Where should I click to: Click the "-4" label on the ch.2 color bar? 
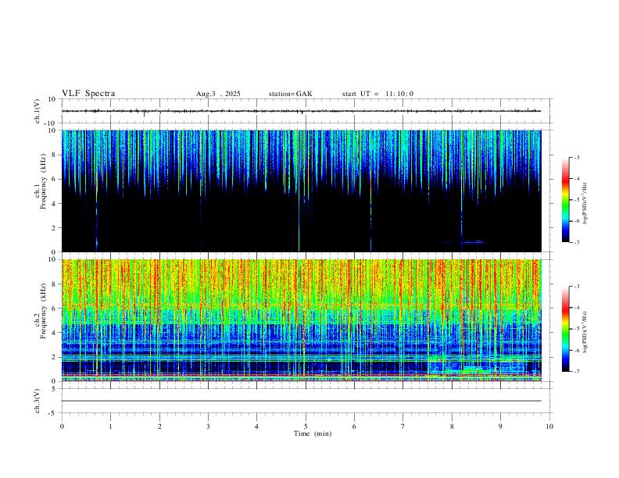click(x=577, y=308)
